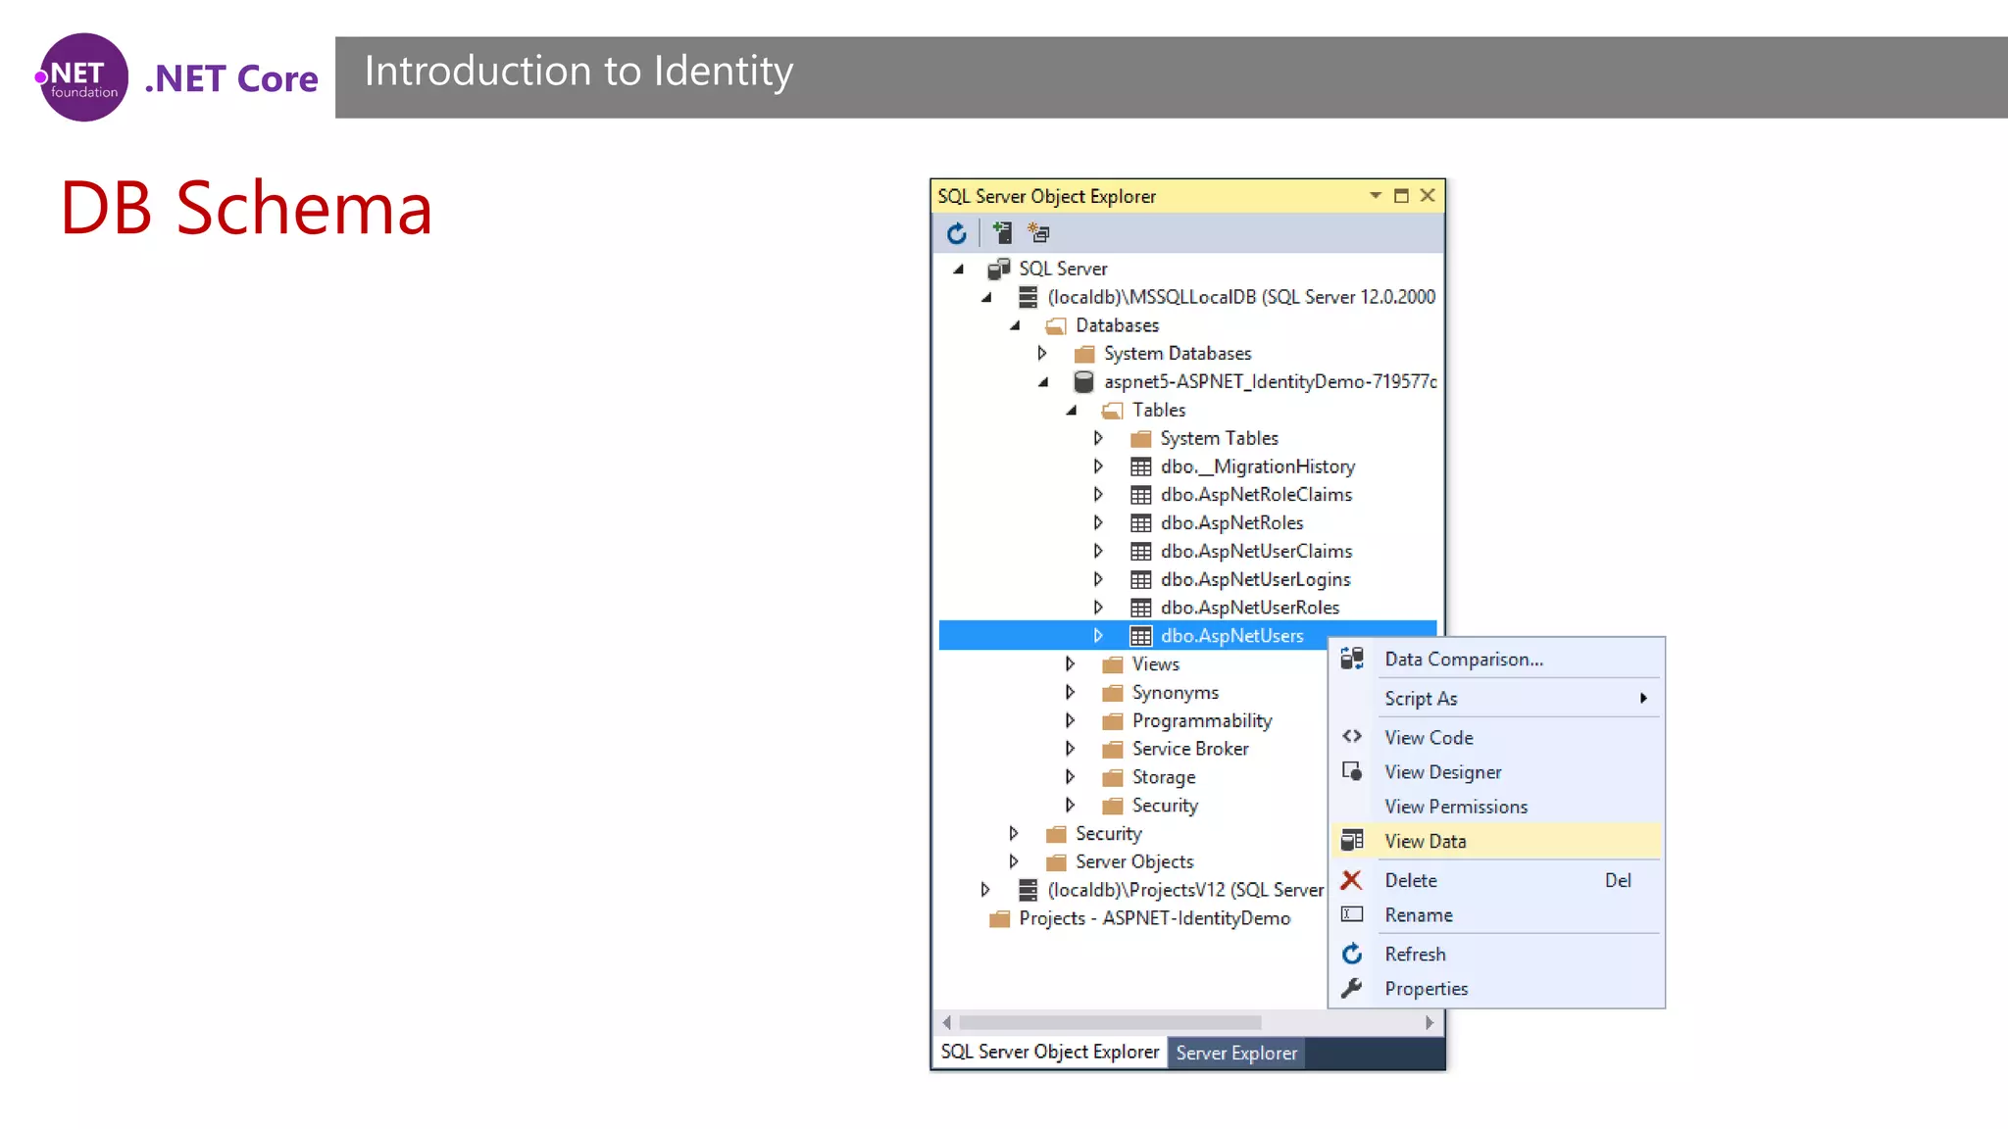Click the horizontal scrollbar thumb
The height and width of the screenshot is (1129, 2008).
coord(1110,1022)
